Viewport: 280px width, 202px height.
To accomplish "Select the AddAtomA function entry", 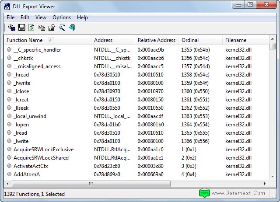I will click(x=27, y=174).
